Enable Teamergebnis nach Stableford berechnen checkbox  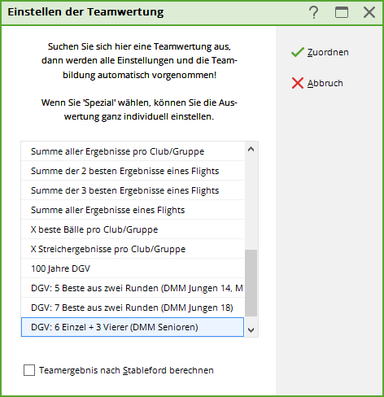[29, 370]
